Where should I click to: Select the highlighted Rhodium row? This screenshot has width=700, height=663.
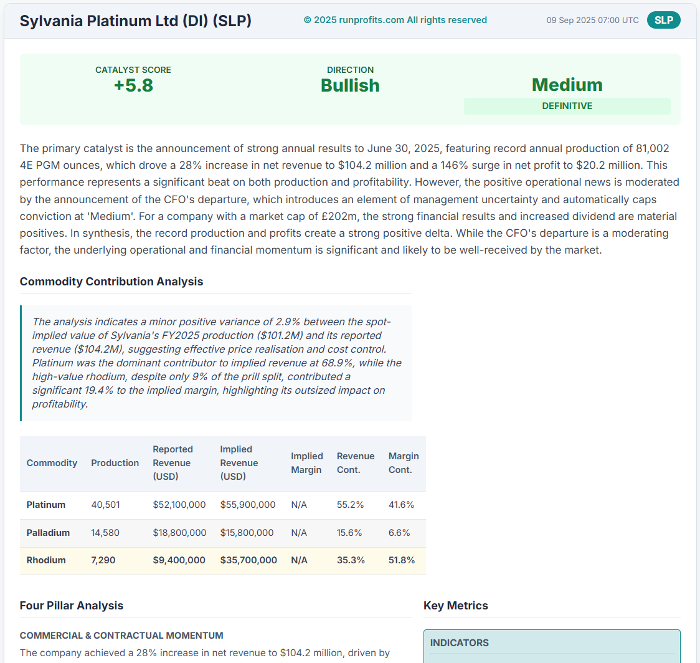223,560
